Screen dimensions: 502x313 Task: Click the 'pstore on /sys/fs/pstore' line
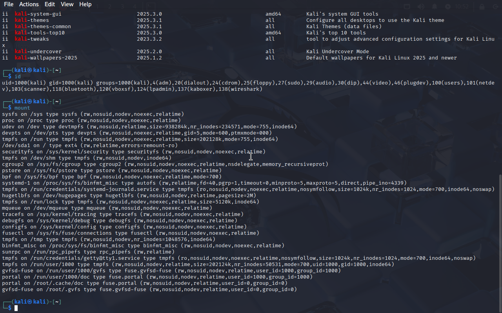pyautogui.click(x=112, y=171)
